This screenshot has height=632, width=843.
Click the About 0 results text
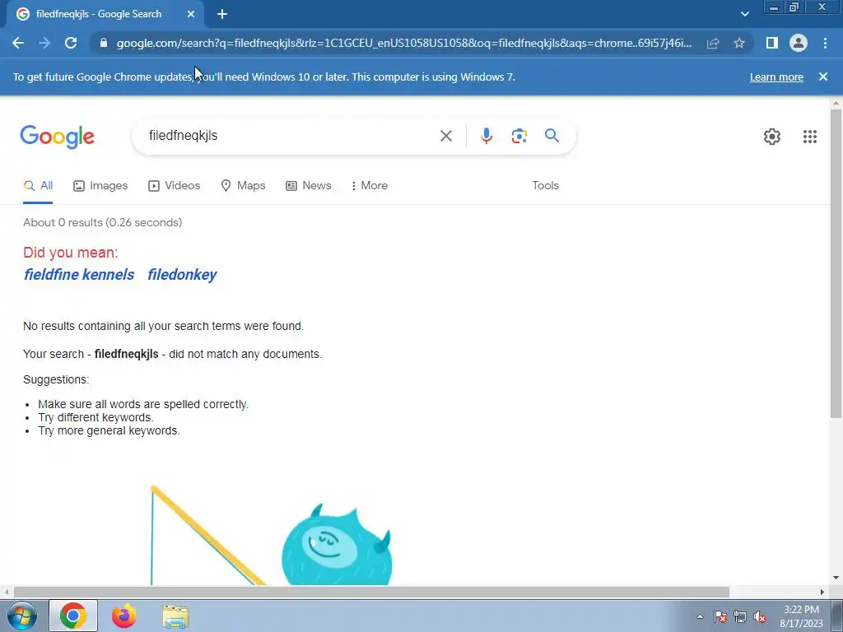[x=103, y=222]
